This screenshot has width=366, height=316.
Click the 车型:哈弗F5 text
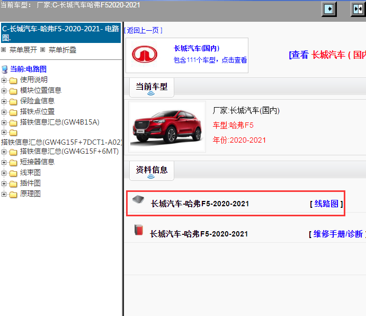click(233, 125)
